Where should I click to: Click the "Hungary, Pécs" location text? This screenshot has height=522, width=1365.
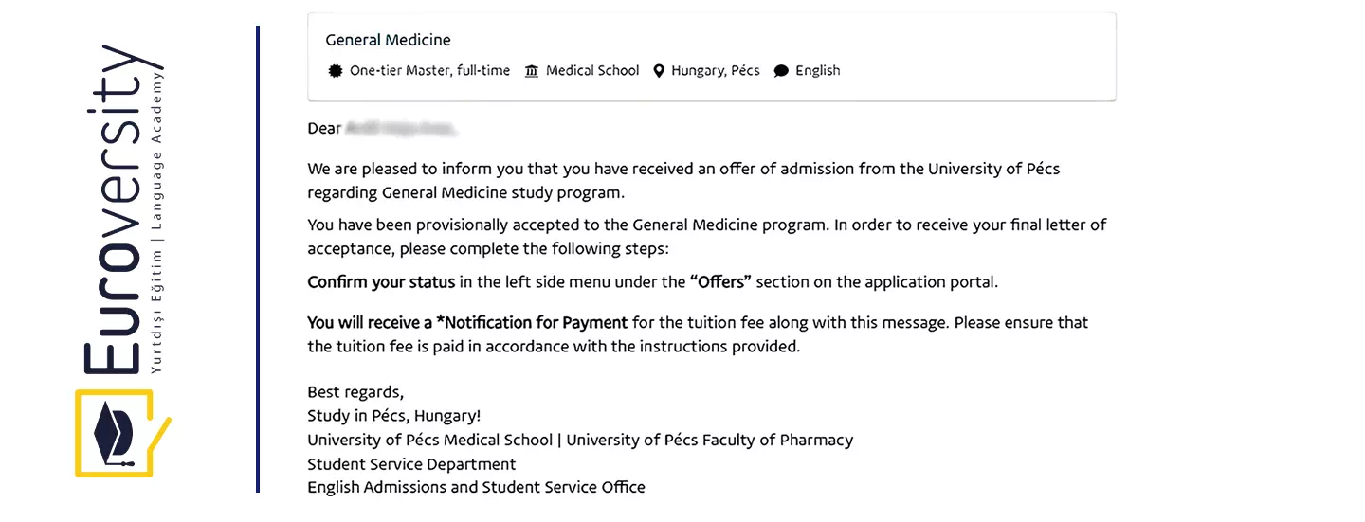[716, 71]
